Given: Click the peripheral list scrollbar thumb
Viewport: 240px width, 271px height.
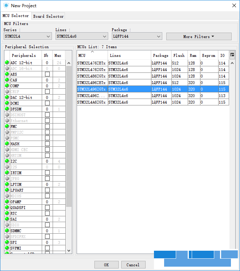Looking at the screenshot, I should (69, 136).
